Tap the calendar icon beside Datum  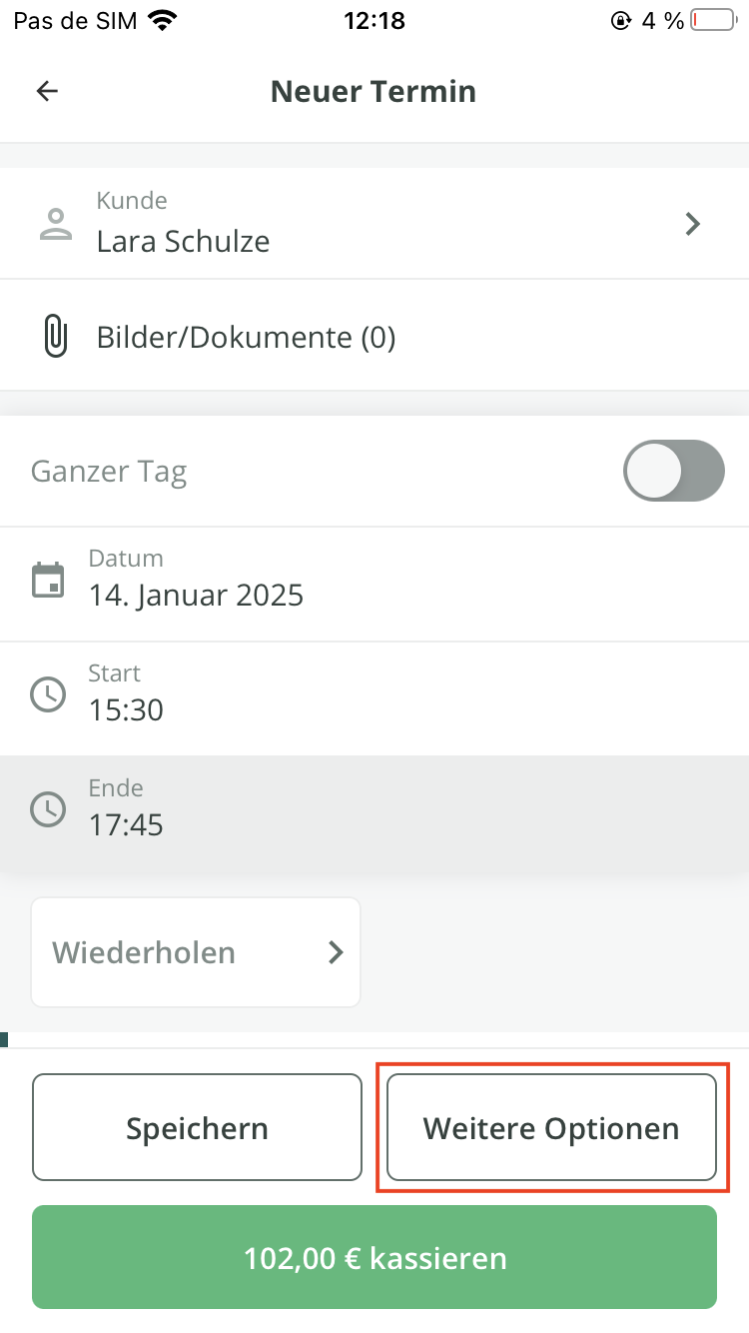pyautogui.click(x=48, y=581)
